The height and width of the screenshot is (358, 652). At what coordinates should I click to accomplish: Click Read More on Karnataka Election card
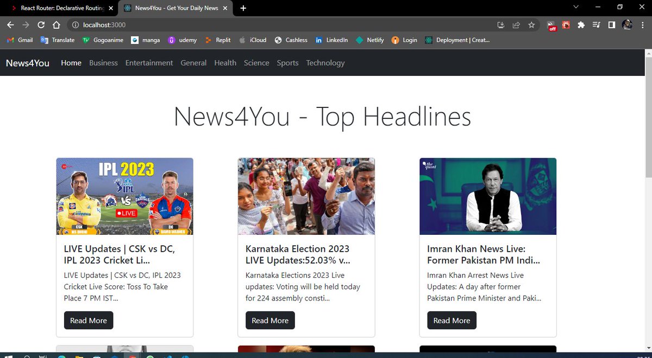pyautogui.click(x=270, y=321)
